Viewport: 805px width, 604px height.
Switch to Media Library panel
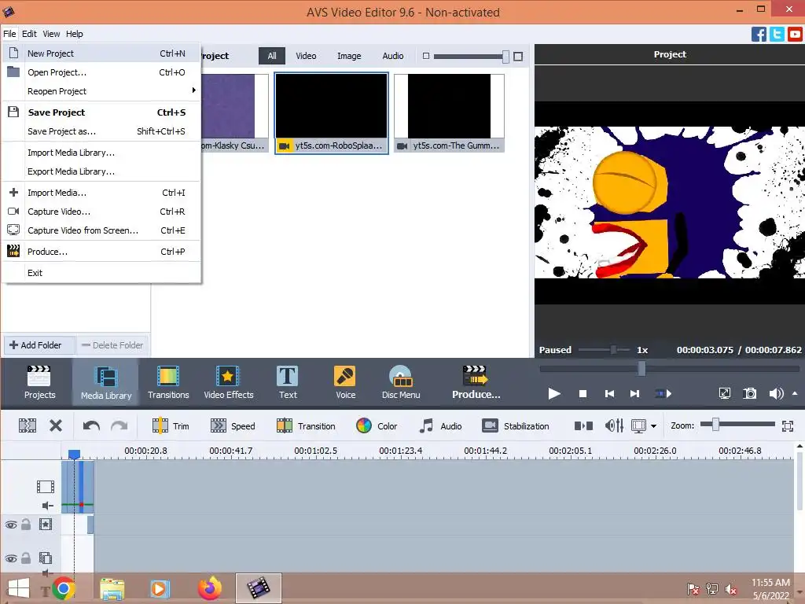(106, 382)
